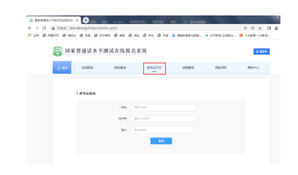The image size is (298, 175).
Task: Select the 准考证打印 navigation tab
Action: click(154, 68)
